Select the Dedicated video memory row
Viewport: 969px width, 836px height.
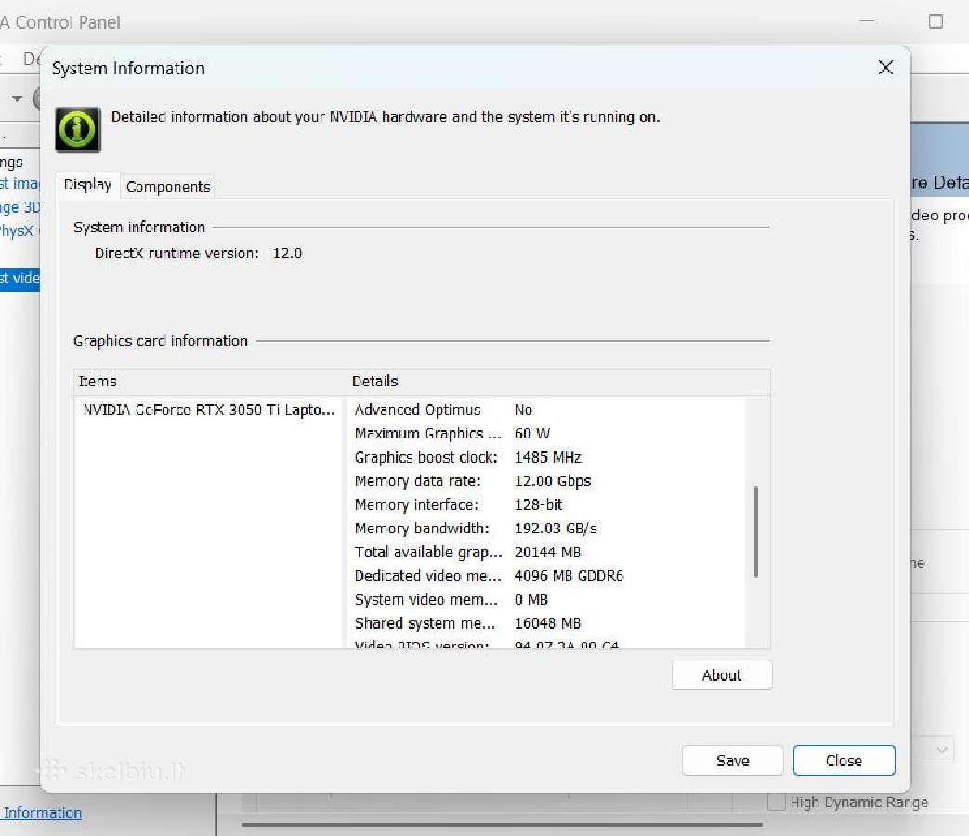[x=547, y=576]
